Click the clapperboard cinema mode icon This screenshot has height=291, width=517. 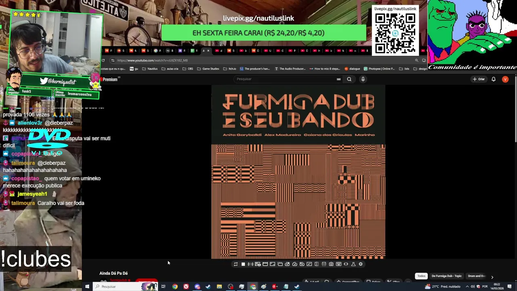coord(265,264)
